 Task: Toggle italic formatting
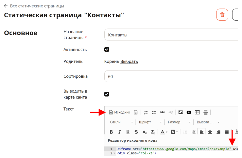pos(120,132)
